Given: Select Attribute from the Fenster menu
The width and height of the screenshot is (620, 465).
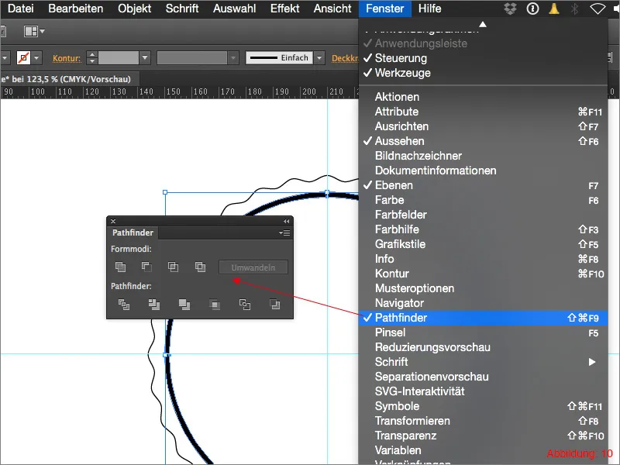Looking at the screenshot, I should (x=483, y=112).
